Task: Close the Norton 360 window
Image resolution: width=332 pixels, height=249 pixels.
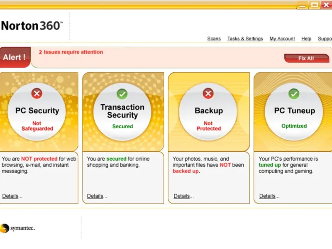Action: [x=326, y=5]
